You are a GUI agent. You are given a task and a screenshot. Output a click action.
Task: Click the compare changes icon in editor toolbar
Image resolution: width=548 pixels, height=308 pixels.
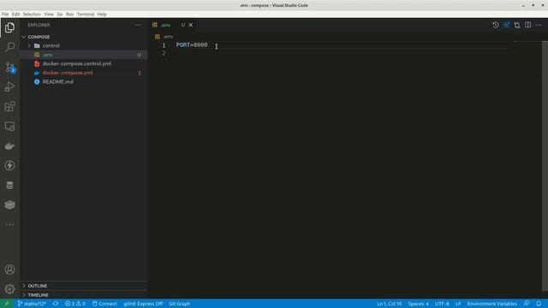517,25
